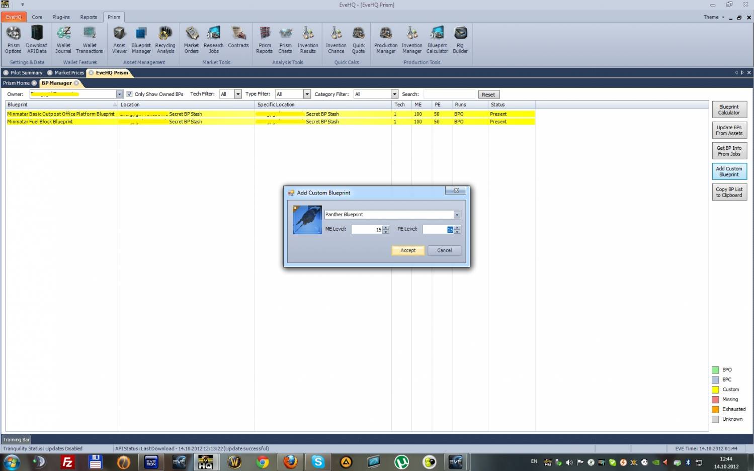
Task: Open Blueprint Manager from ribbon
Action: point(141,40)
